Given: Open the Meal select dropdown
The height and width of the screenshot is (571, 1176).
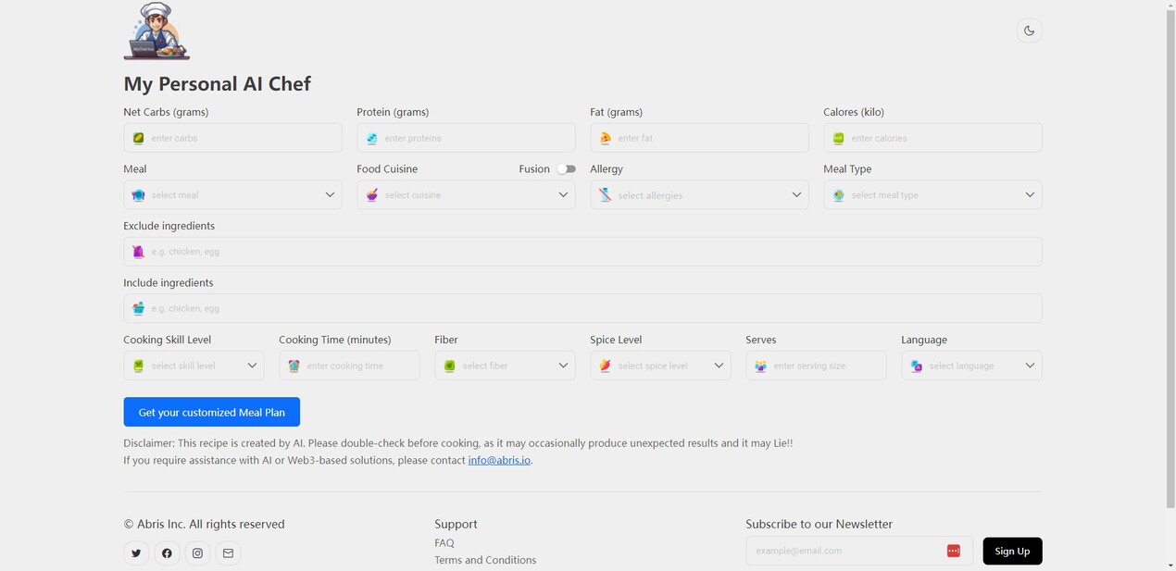Looking at the screenshot, I should click(x=232, y=195).
